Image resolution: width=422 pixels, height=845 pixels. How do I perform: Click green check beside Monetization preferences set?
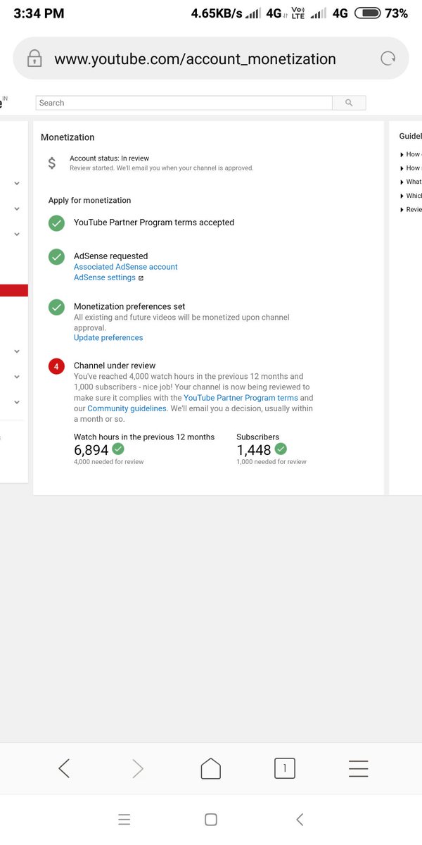click(x=56, y=308)
